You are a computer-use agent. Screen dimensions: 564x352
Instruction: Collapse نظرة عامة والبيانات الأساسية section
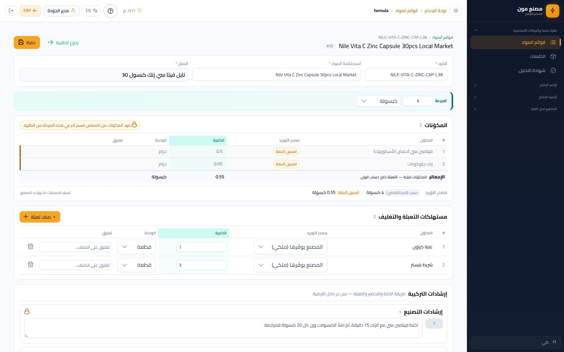tap(516, 30)
